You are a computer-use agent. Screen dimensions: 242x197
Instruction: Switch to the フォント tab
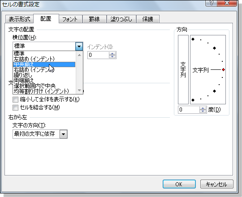pyautogui.click(x=70, y=19)
